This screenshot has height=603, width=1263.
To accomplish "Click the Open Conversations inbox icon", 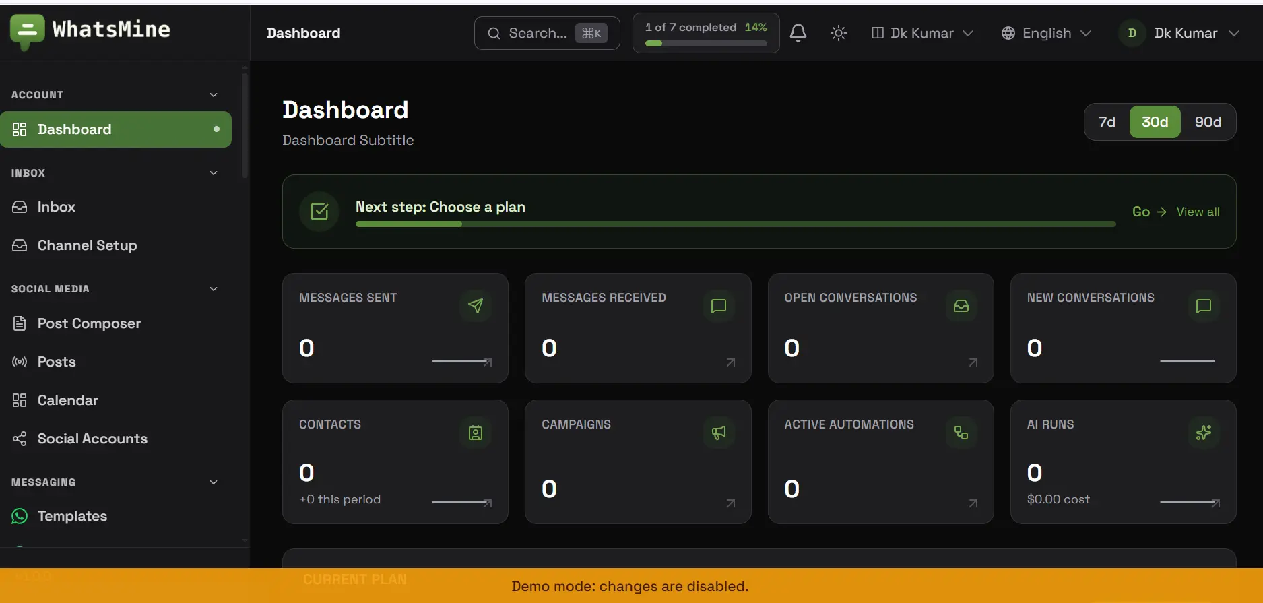I will [x=961, y=306].
